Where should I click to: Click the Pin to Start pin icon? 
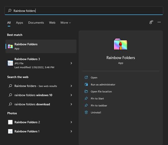[x=86, y=99]
